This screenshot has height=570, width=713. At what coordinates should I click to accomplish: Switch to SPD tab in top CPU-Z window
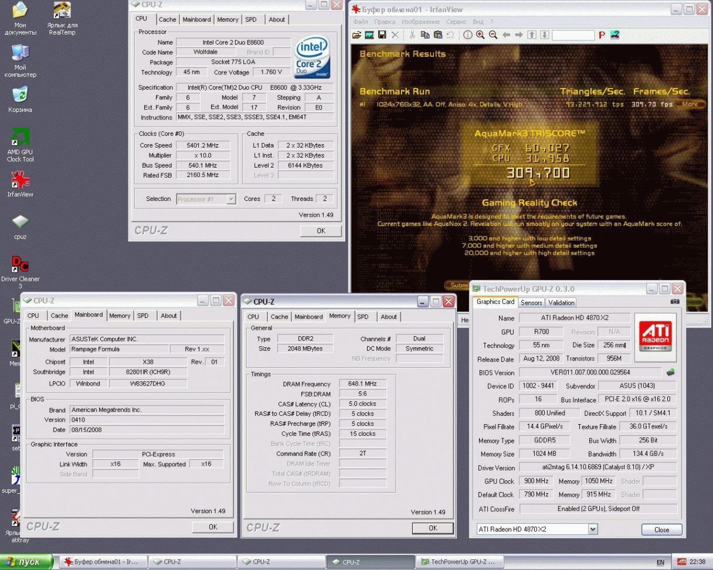[x=251, y=19]
